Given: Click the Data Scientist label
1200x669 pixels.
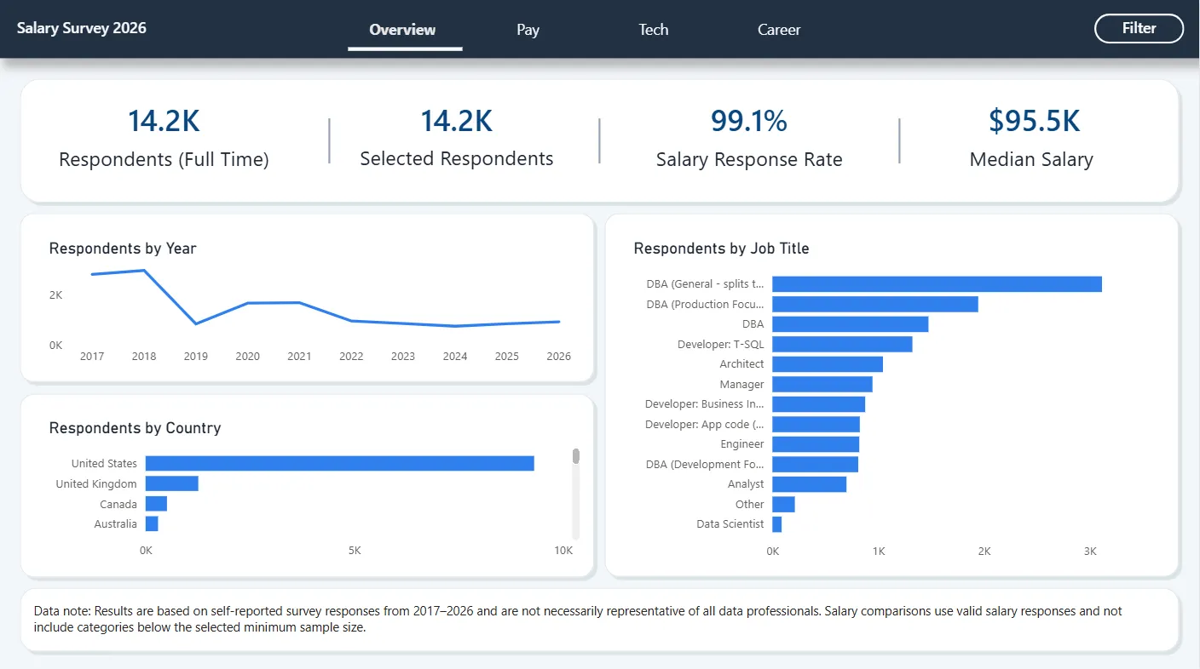Looking at the screenshot, I should [x=730, y=524].
